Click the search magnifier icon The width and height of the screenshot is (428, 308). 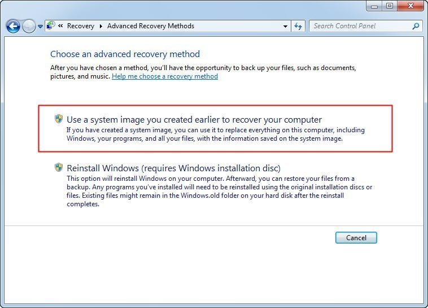416,26
